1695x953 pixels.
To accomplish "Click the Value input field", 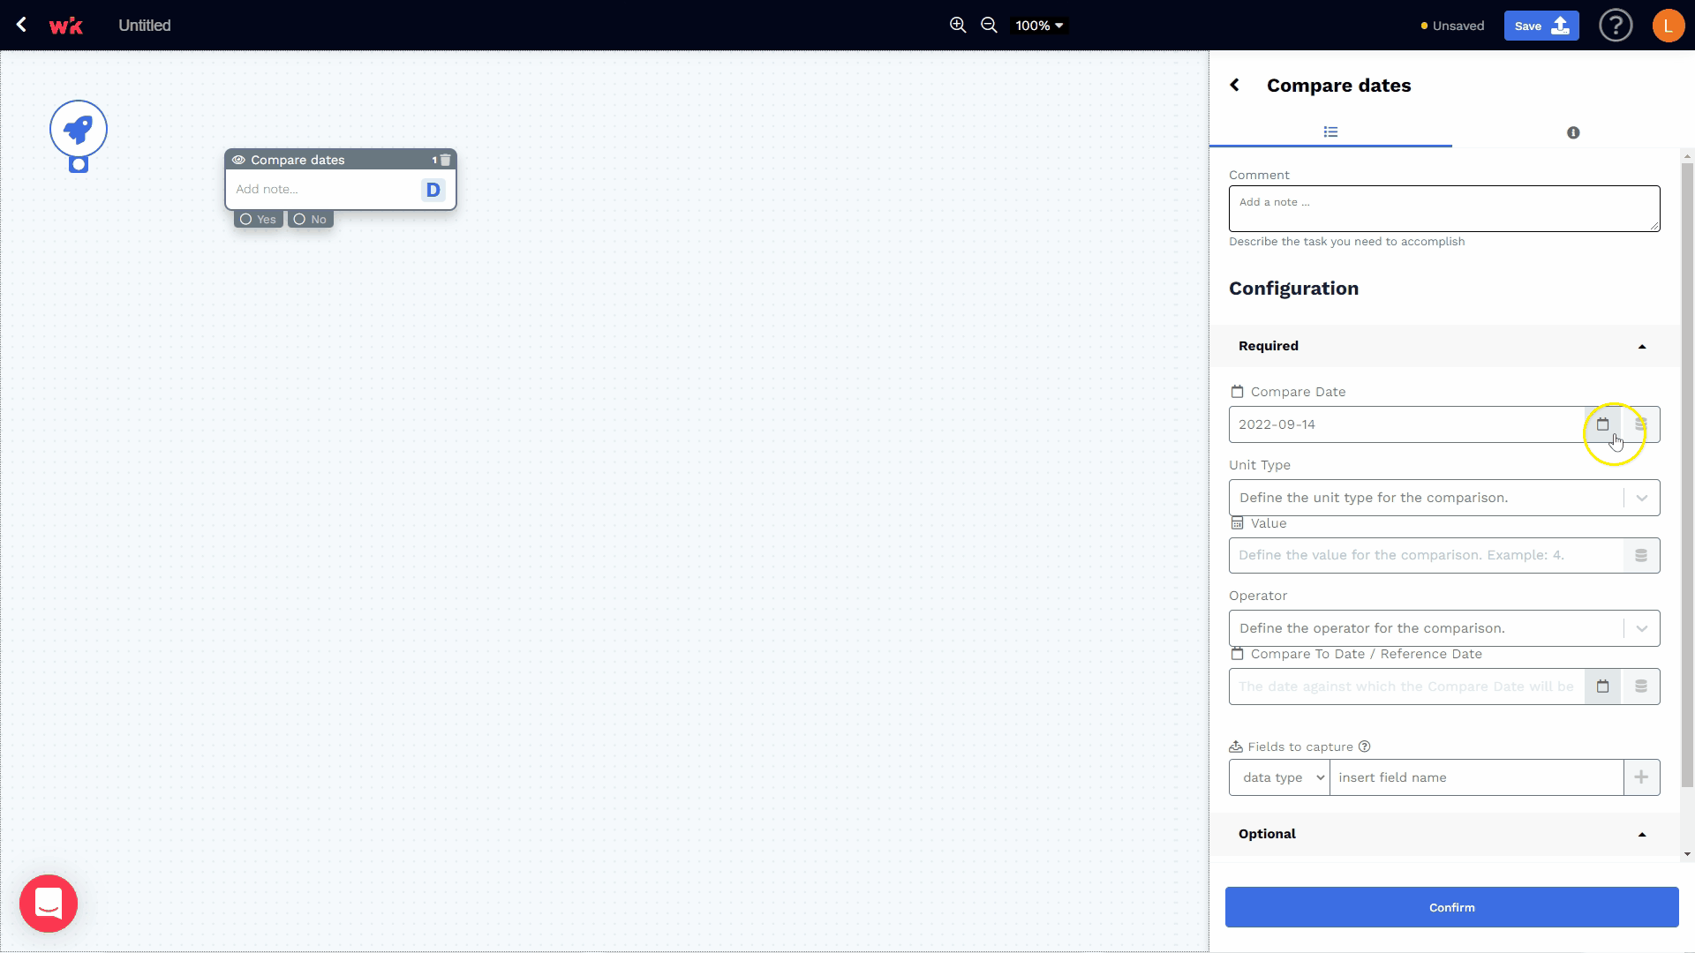I will click(1426, 555).
